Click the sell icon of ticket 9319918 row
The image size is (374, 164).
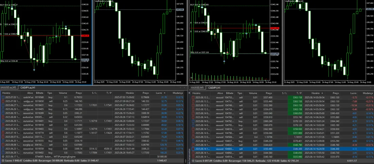(x=3, y=125)
